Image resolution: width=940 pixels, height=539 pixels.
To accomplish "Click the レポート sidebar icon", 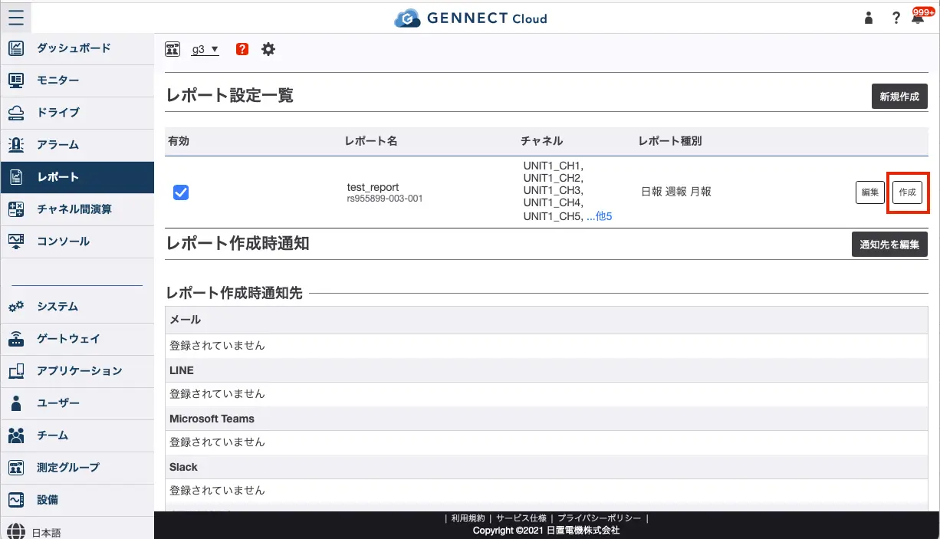I will pyautogui.click(x=16, y=177).
